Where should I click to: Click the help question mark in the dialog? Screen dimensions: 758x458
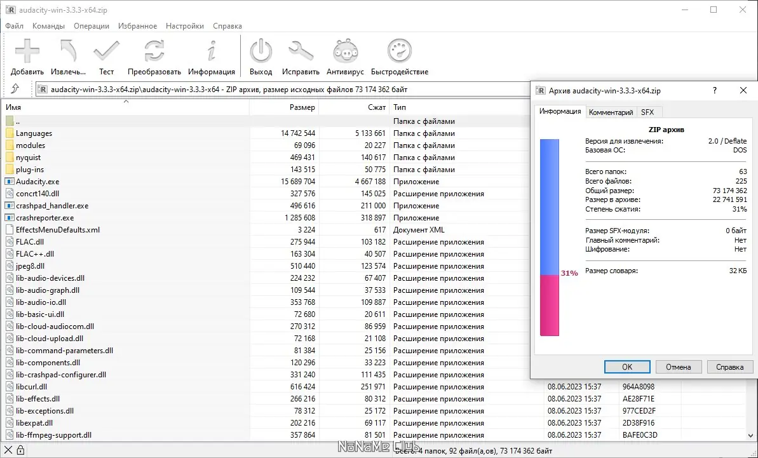point(715,90)
